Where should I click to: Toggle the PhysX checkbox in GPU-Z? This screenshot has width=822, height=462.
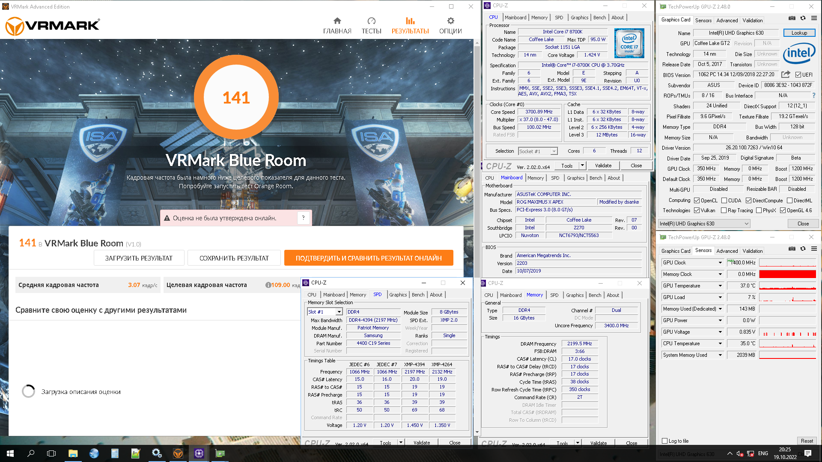(759, 210)
